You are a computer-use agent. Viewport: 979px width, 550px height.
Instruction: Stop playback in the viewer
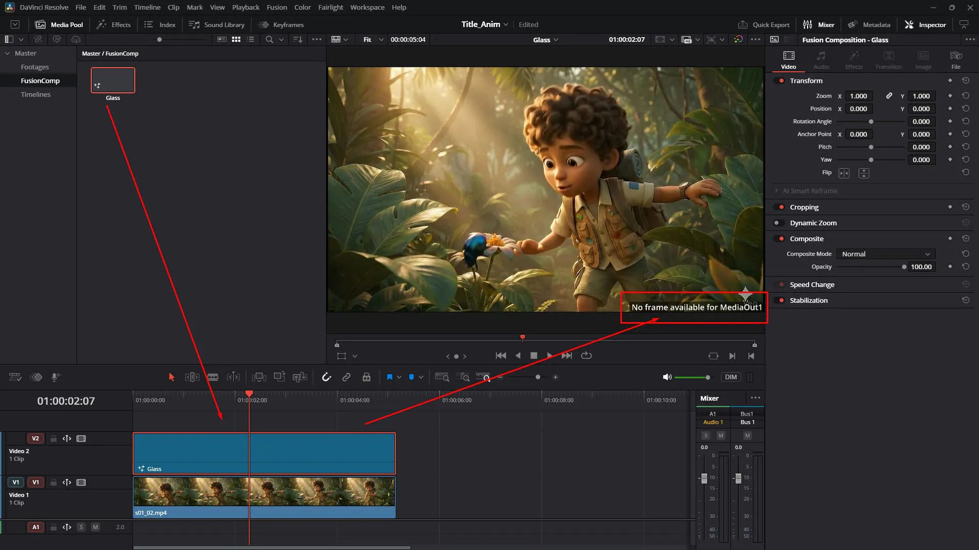coord(534,356)
